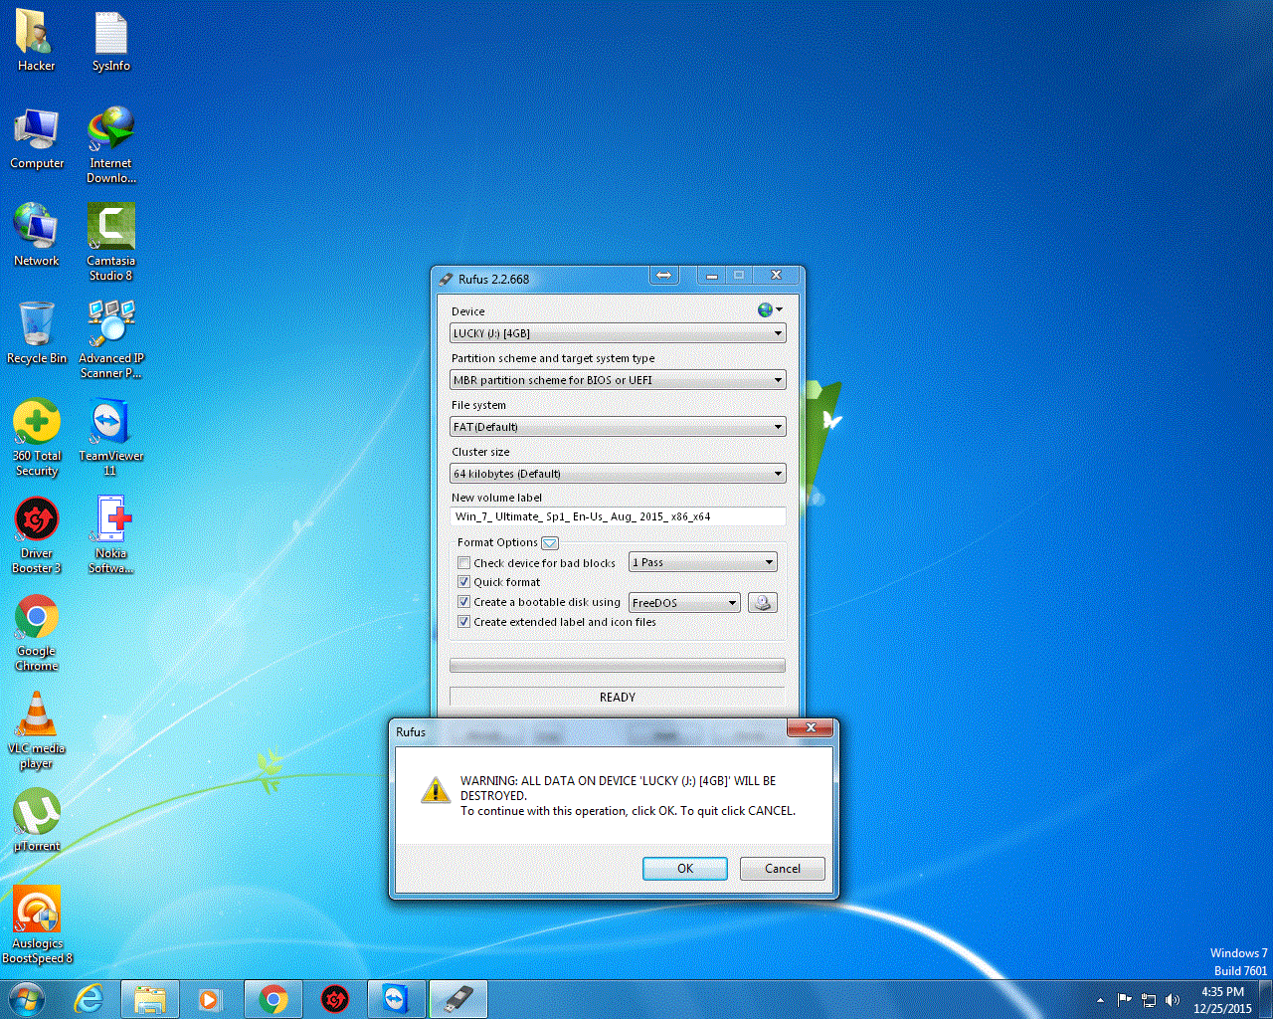Viewport: 1273px width, 1019px height.
Task: Open the Windows Start menu
Action: pos(27,999)
